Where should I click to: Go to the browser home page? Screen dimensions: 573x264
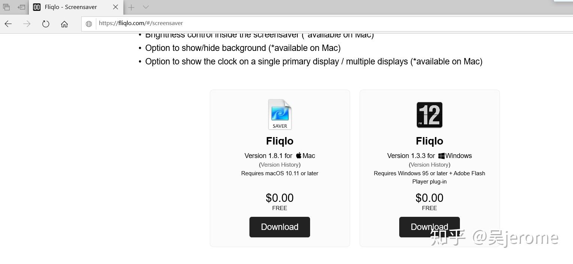[64, 24]
